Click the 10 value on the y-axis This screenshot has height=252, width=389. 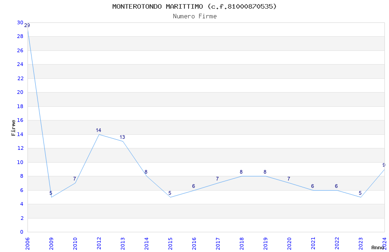[20, 162]
